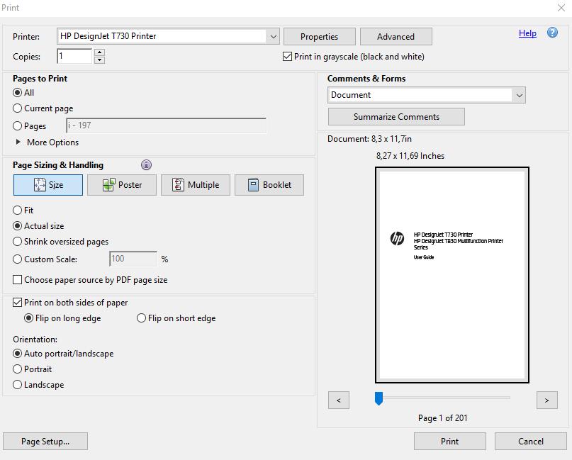Select the Size sizing mode
Viewport: 572px width, 460px height.
click(48, 185)
